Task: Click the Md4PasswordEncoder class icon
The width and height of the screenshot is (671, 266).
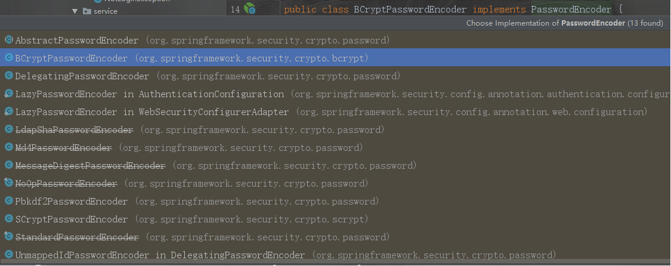Action: pyautogui.click(x=9, y=147)
